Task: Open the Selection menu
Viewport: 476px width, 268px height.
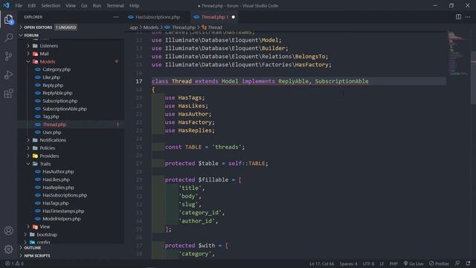Action: pos(51,6)
